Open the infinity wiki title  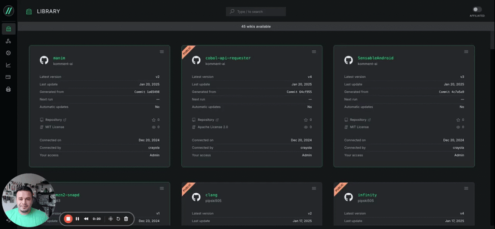(x=367, y=195)
